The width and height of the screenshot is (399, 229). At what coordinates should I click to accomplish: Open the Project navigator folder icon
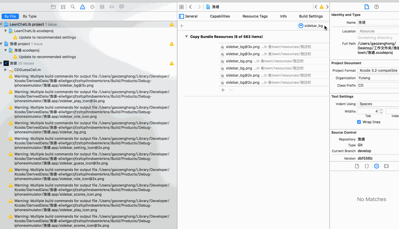tap(53, 7)
